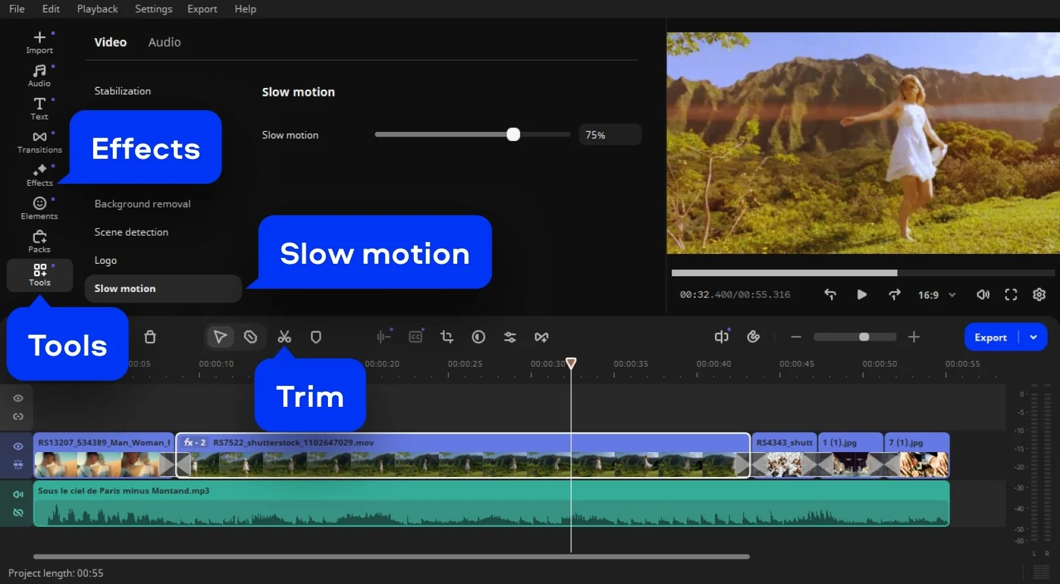Click the Slow motion slider handle

pyautogui.click(x=514, y=135)
